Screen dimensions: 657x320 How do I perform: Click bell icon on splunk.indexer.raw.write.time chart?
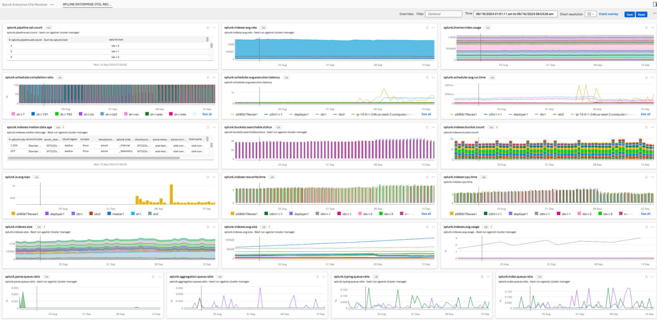427,177
